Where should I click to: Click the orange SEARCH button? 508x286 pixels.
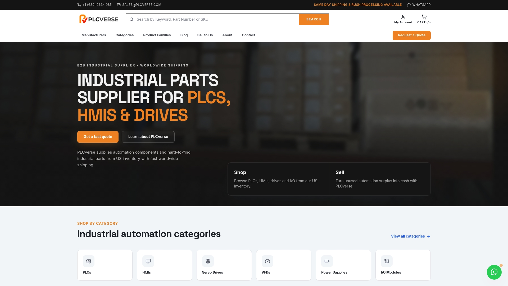click(314, 19)
